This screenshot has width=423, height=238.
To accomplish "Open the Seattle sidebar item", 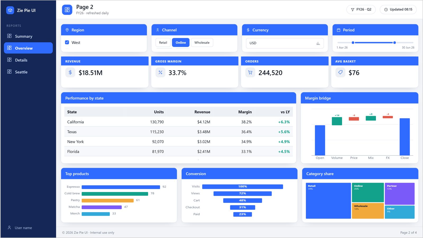I will point(28,72).
